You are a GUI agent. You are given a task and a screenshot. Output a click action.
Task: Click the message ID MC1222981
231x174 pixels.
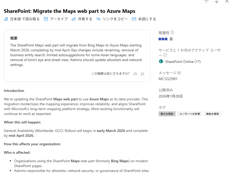tap(168, 79)
